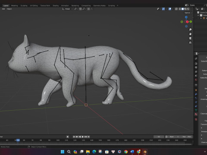Image resolution: width=207 pixels, height=155 pixels.
Task: Open the Modifiers wrench properties tab
Action: pyautogui.click(x=196, y=94)
